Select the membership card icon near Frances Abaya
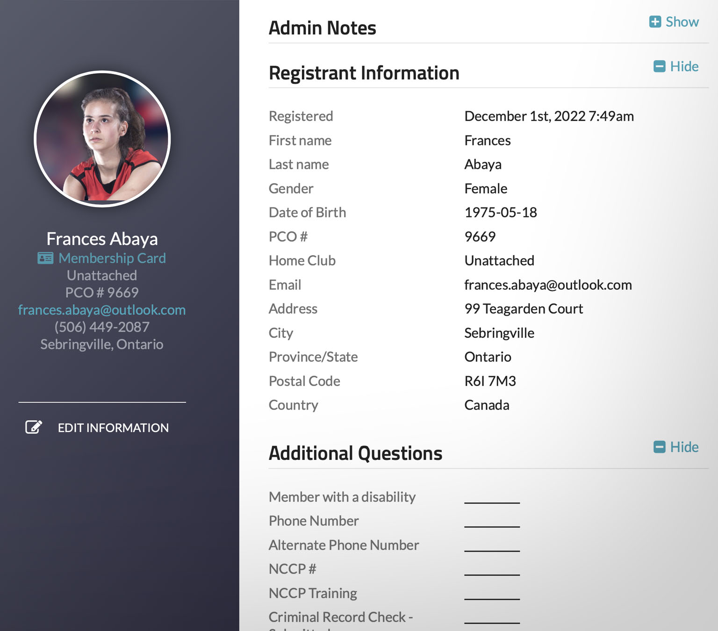 [44, 258]
